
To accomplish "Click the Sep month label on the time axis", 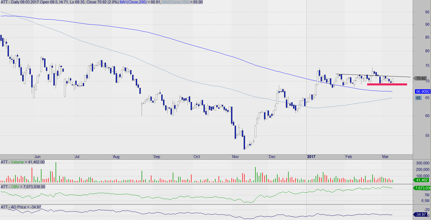I will (x=157, y=157).
